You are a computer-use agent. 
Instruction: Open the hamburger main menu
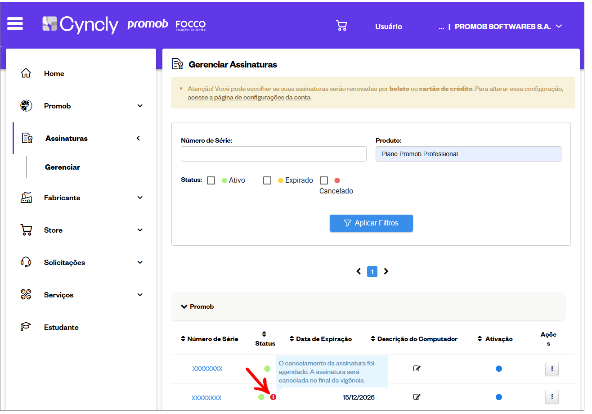point(15,24)
